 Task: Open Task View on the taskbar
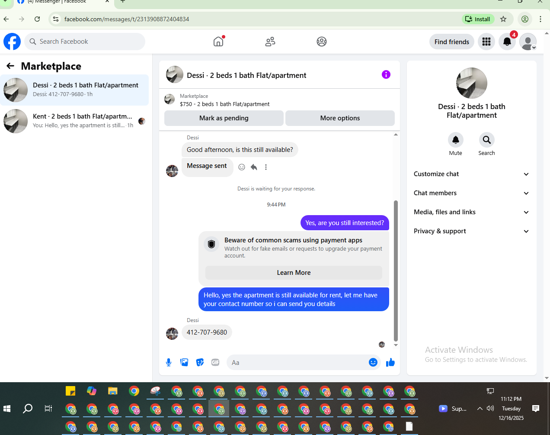(48, 409)
